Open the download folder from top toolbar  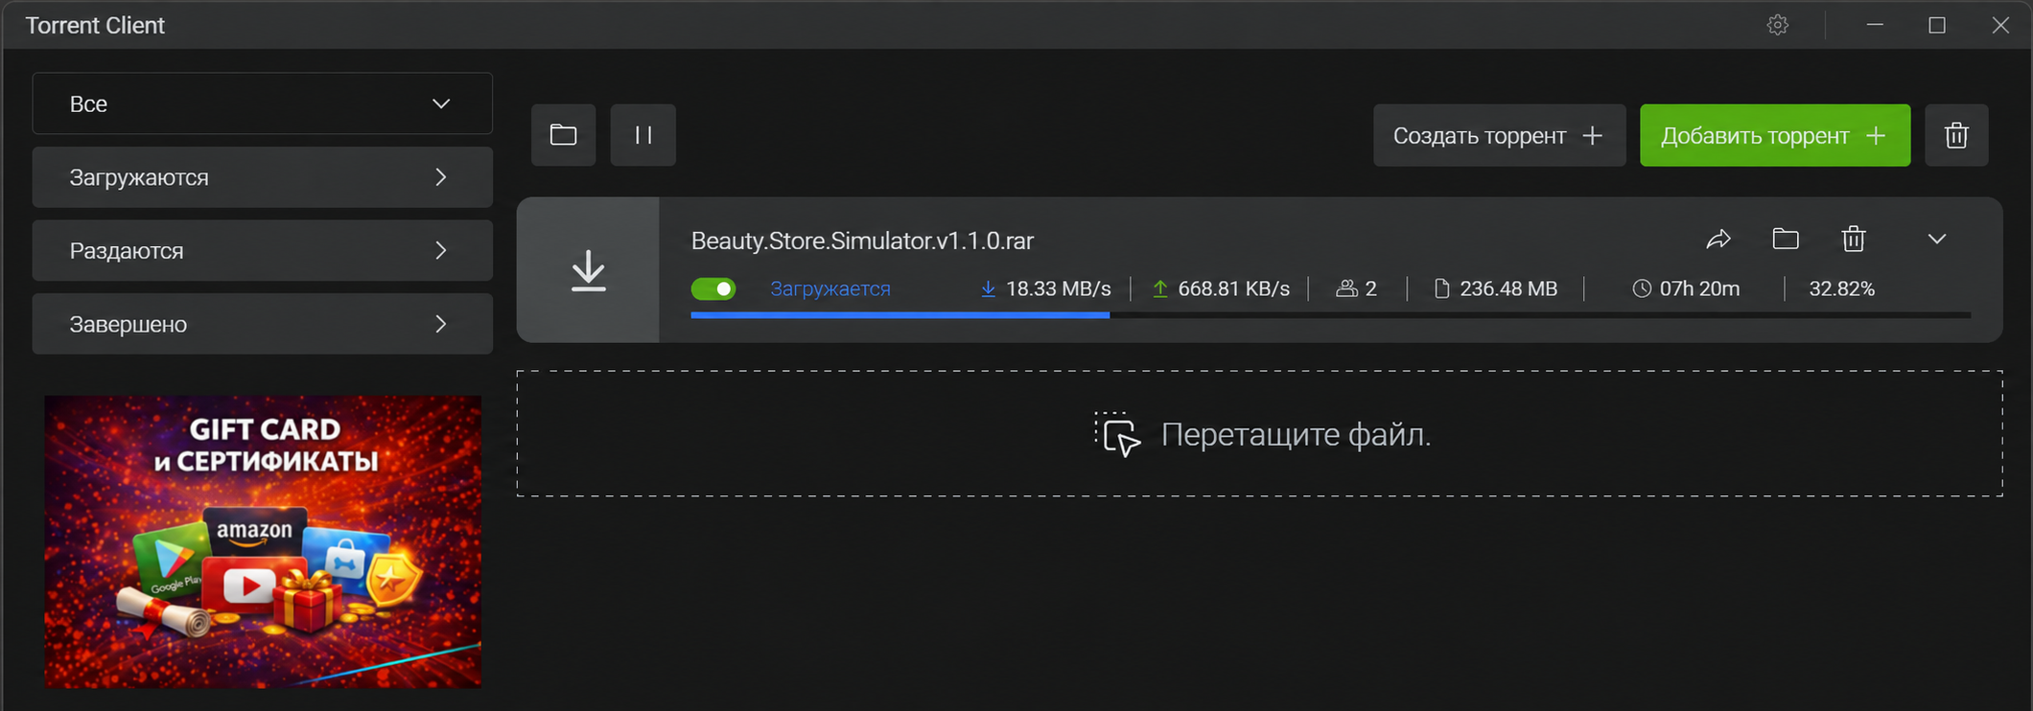(x=564, y=135)
